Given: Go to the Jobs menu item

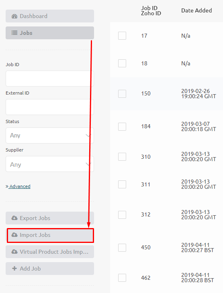Looking at the screenshot, I should [x=50, y=33].
